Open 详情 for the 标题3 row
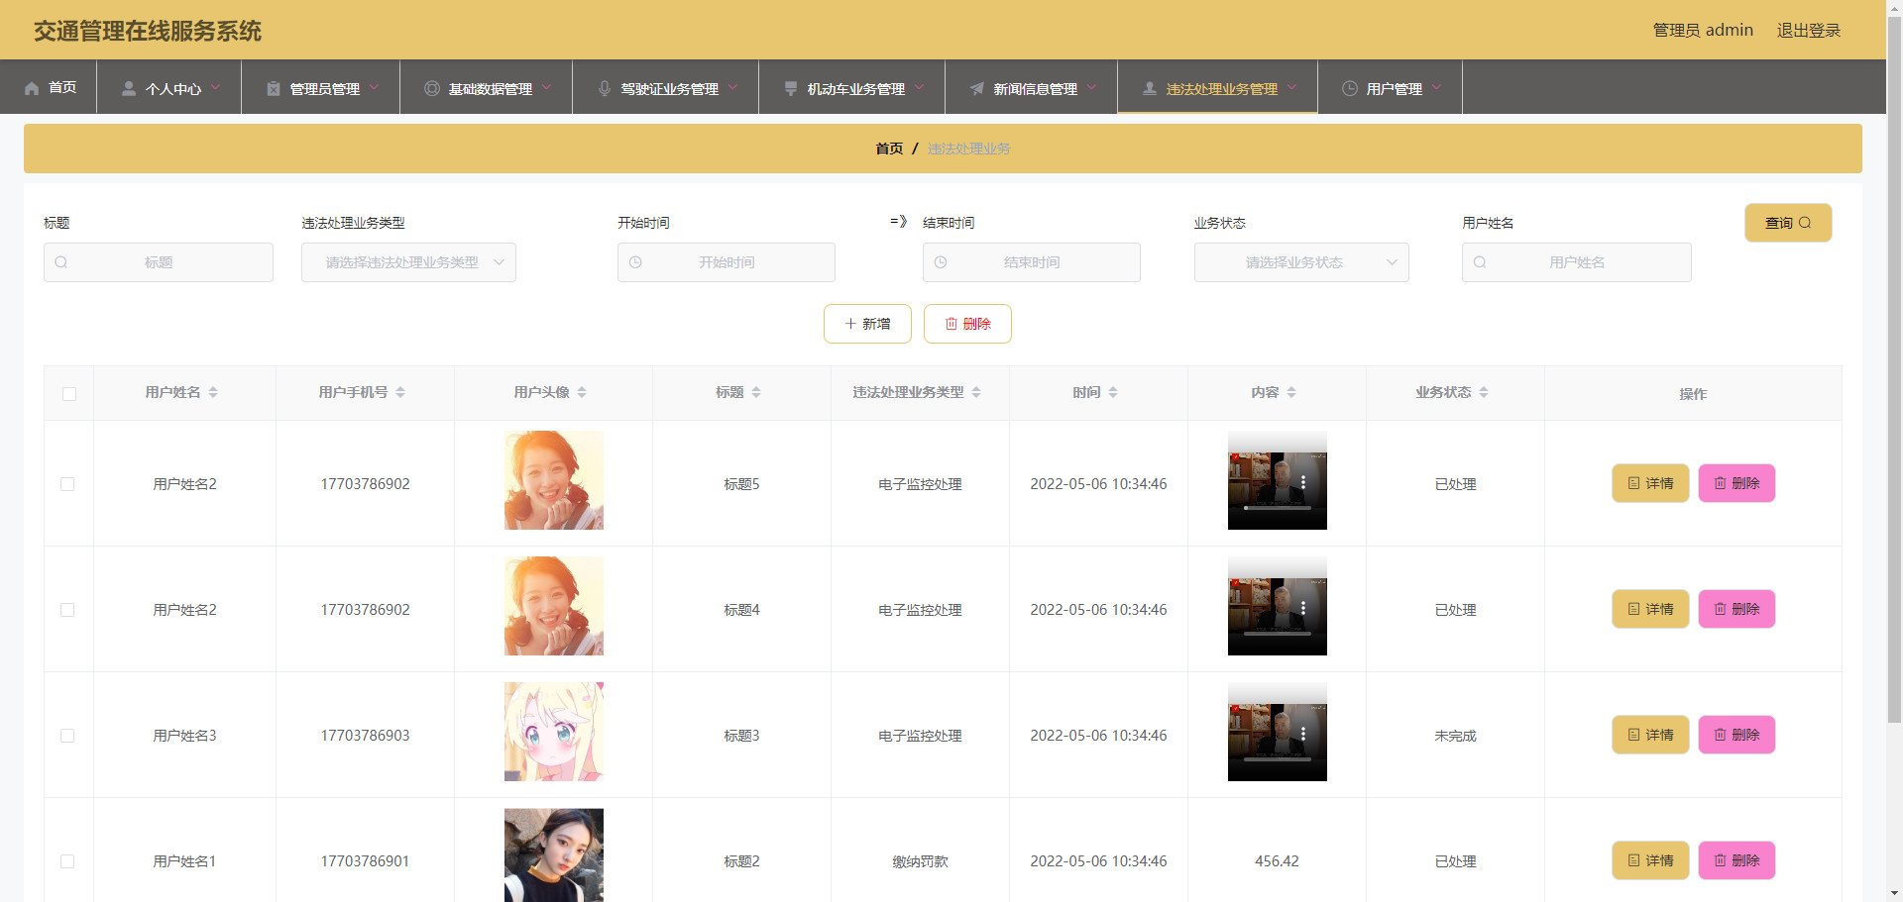This screenshot has width=1903, height=902. pyautogui.click(x=1650, y=735)
